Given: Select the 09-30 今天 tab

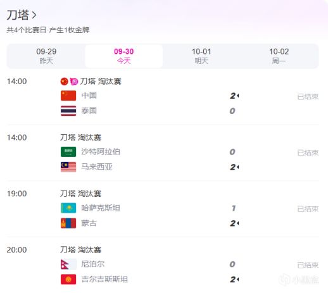Looking at the screenshot, I should point(123,56).
